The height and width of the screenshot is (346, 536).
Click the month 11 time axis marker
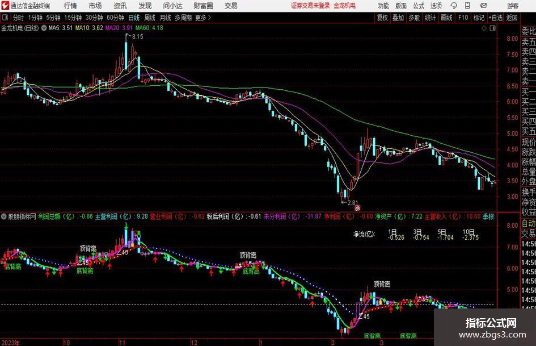122,343
